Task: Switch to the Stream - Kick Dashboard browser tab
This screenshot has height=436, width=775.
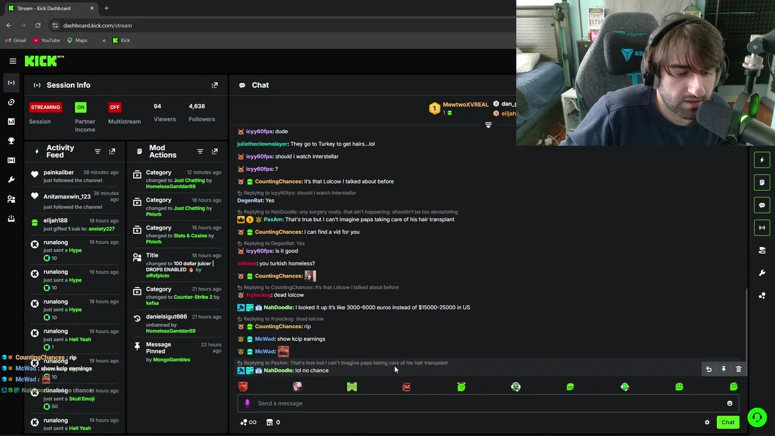Action: coord(51,8)
